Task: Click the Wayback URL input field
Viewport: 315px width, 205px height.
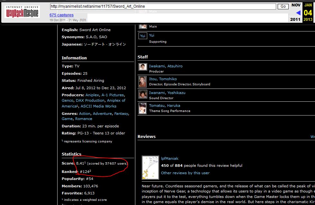Action: coord(163,6)
